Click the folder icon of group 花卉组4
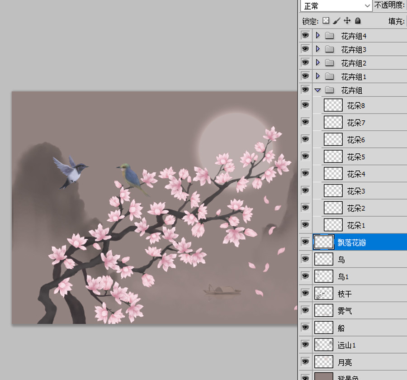This screenshot has width=407, height=380. (329, 36)
